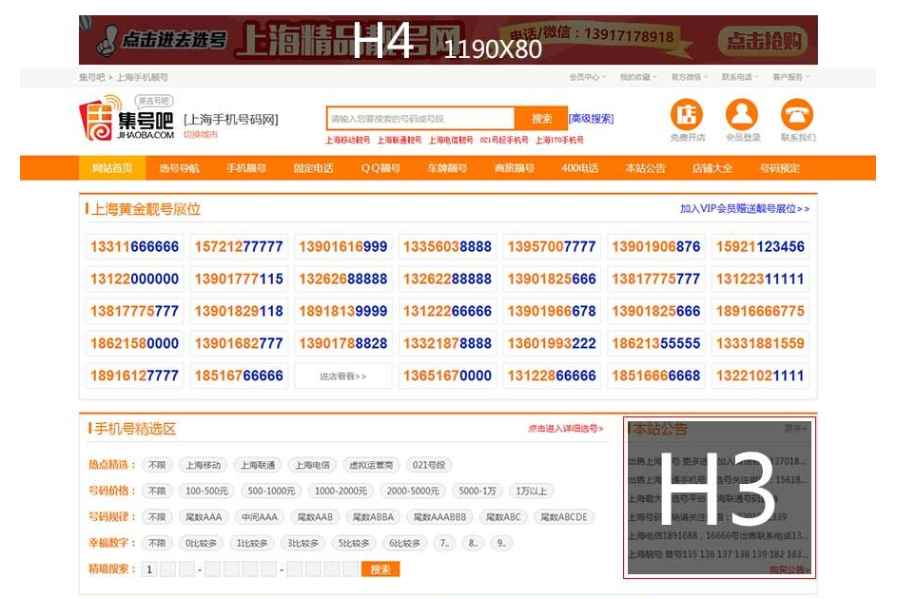Open the 上海移动靓号 quick link
897x598 pixels.
point(348,140)
